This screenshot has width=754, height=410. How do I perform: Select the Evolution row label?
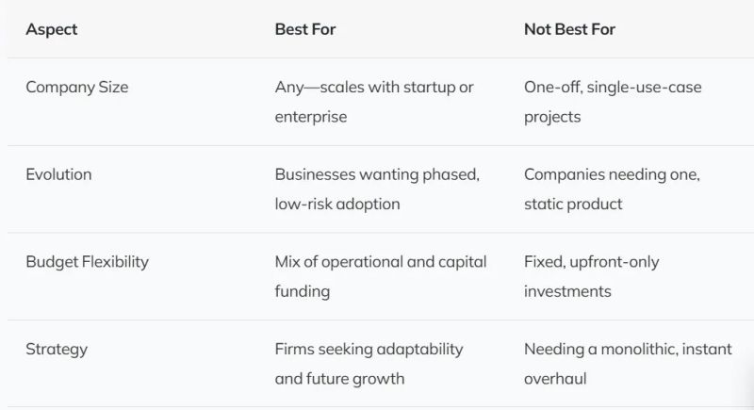pyautogui.click(x=58, y=174)
